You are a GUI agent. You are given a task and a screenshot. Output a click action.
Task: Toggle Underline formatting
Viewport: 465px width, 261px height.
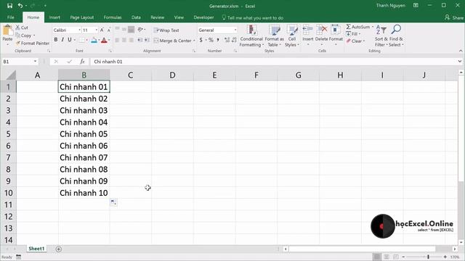point(70,40)
